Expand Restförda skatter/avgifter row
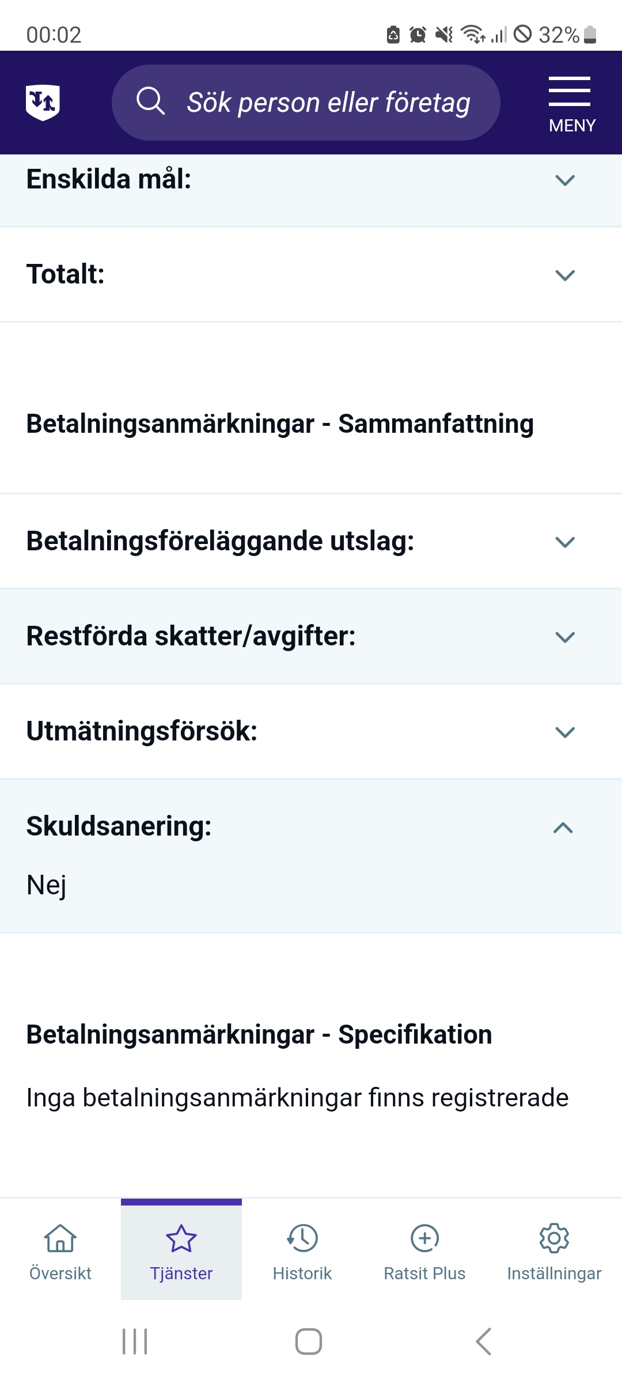 (x=564, y=637)
